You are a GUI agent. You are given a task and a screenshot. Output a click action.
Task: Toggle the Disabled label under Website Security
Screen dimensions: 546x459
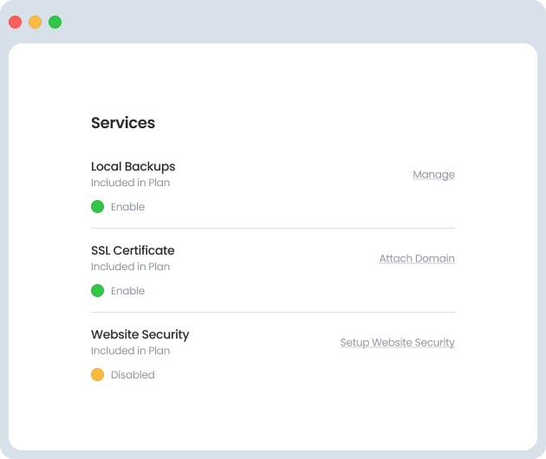133,375
